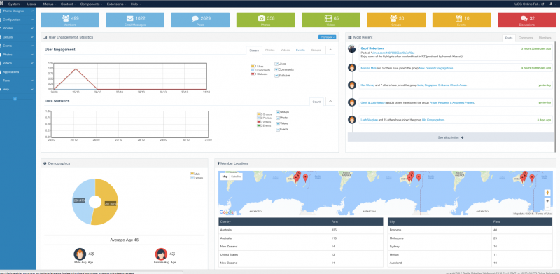
Task: Toggle the Statuses checkbox in User Engagement
Action: 276,76
